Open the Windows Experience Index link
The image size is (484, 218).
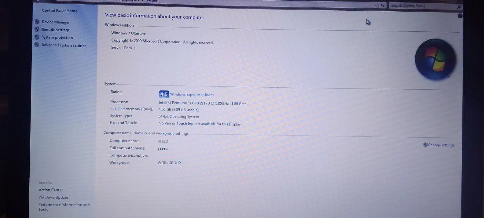(x=192, y=94)
